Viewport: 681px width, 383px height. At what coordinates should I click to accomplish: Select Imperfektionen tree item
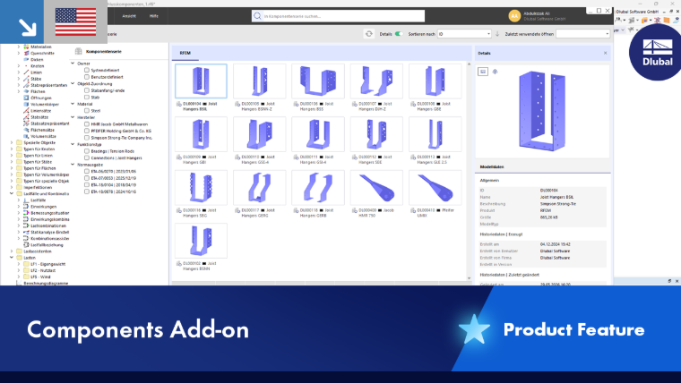[38, 187]
